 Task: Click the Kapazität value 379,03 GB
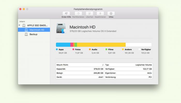coord(98,69)
